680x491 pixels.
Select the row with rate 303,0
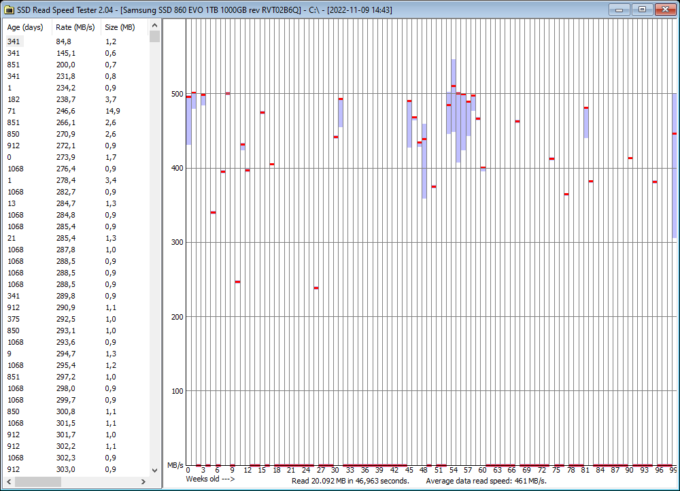click(76, 469)
